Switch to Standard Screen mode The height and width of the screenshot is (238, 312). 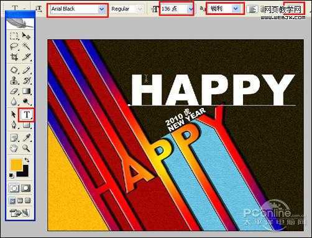pyautogui.click(x=12, y=201)
